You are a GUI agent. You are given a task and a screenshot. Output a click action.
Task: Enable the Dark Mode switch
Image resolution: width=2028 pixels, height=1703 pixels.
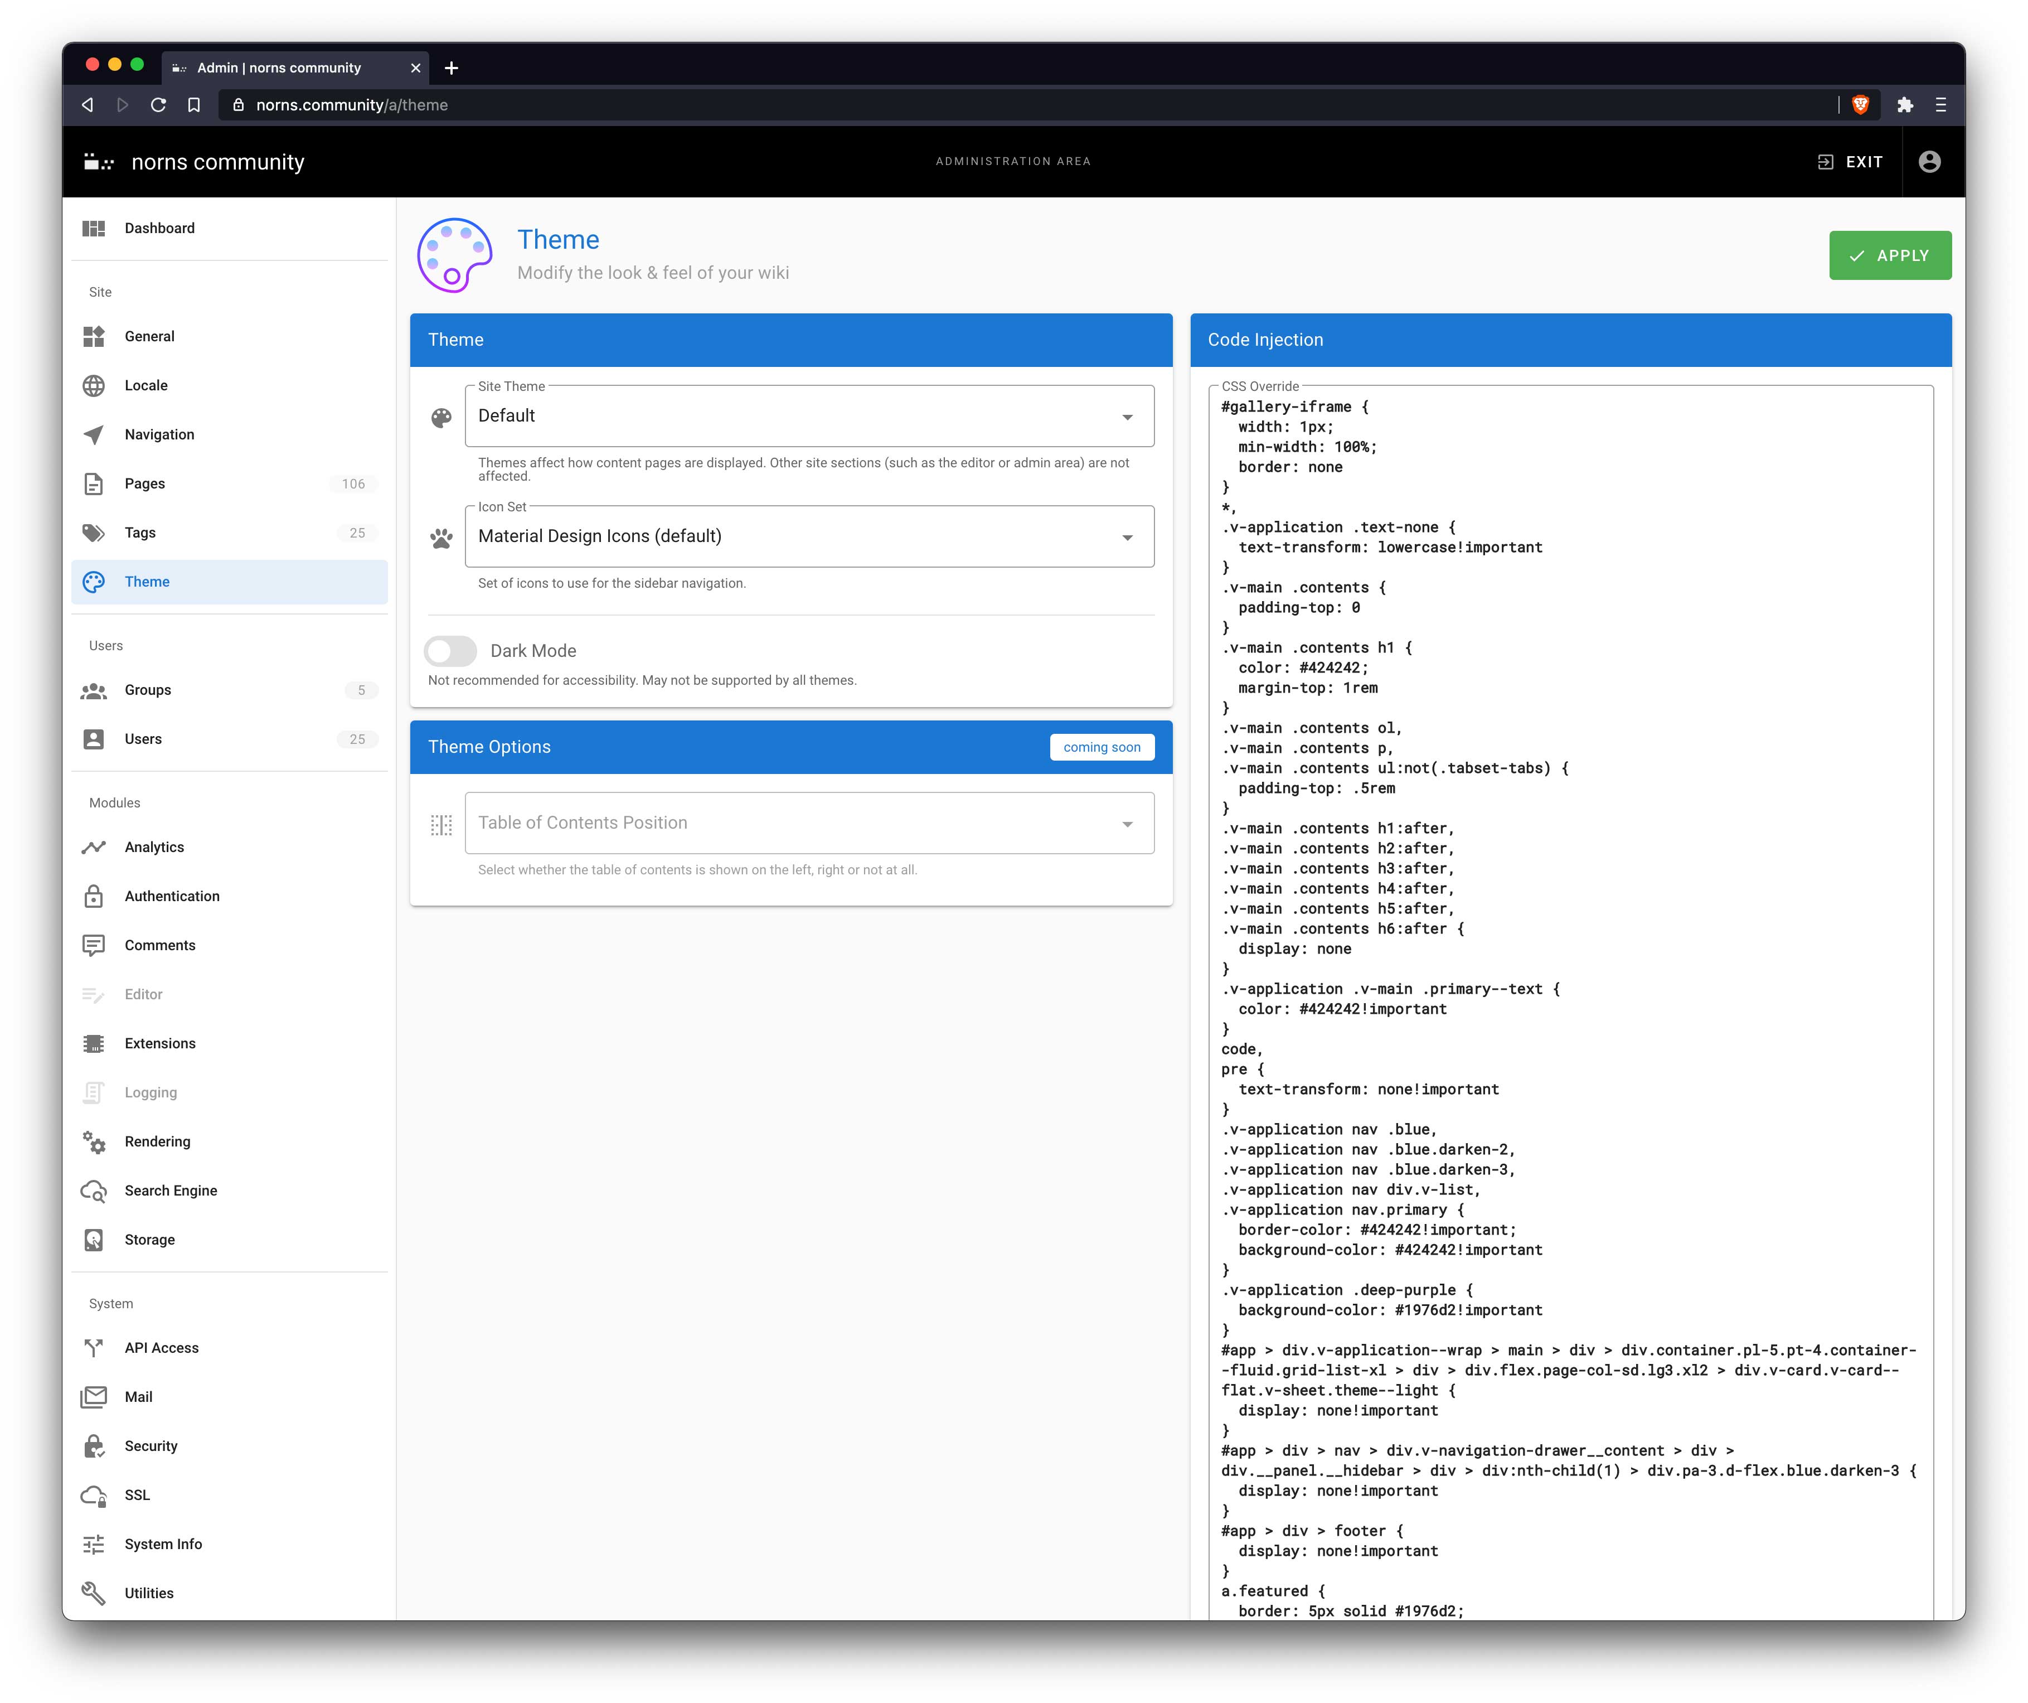pos(451,652)
